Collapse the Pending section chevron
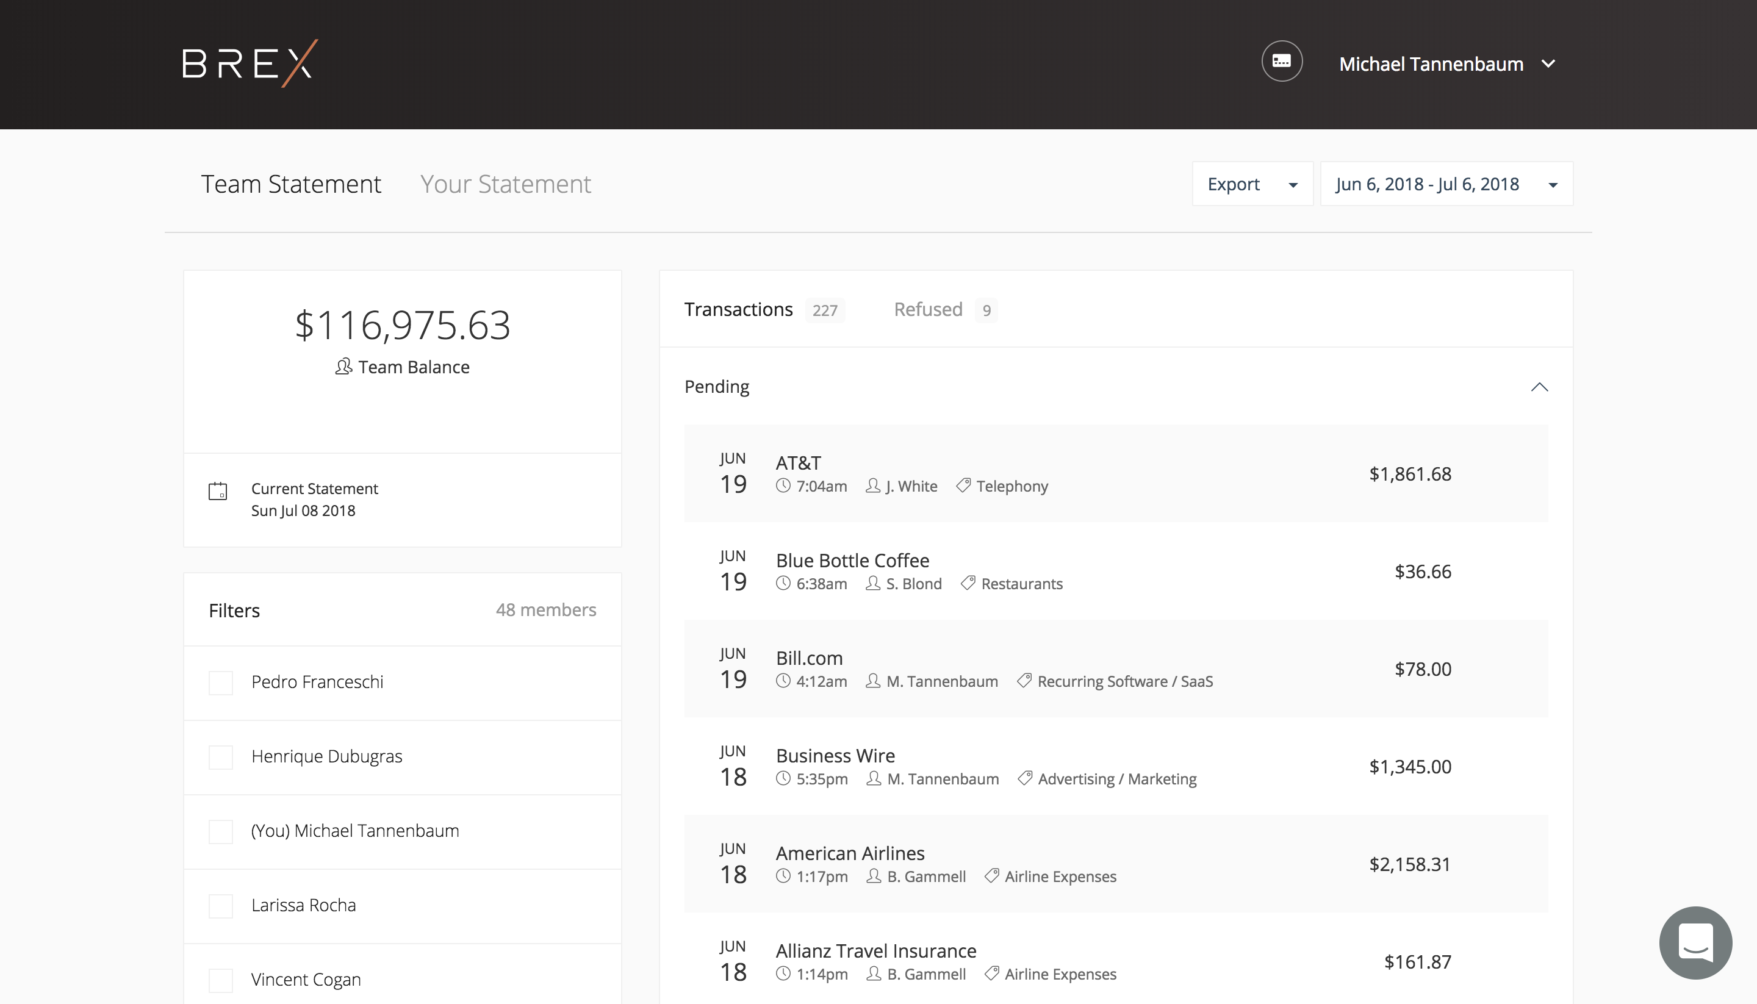 point(1539,387)
